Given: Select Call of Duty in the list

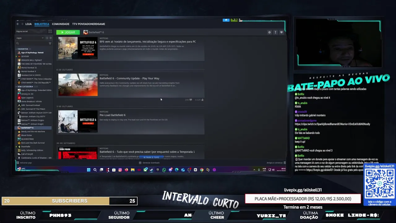Looking at the screenshot, I should pyautogui.click(x=27, y=154).
